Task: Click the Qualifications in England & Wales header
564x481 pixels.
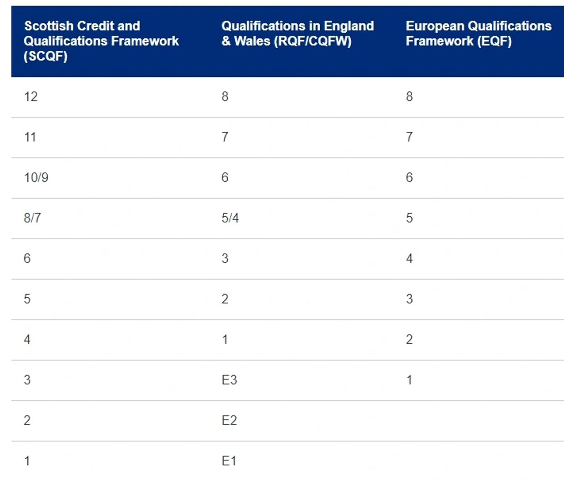Action: [x=297, y=34]
